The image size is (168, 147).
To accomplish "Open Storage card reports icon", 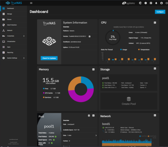I will (155, 69).
